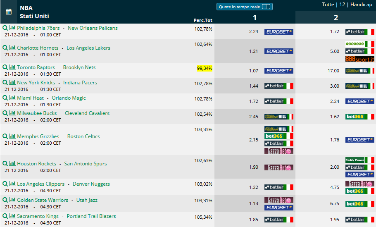Click the Perc.Tot column header
Image resolution: width=376 pixels, height=227 pixels.
pos(203,20)
